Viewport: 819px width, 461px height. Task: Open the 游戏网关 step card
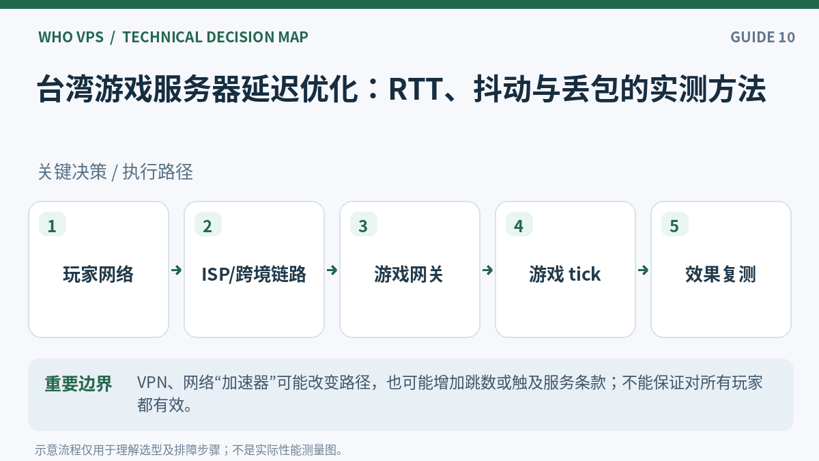click(x=409, y=269)
